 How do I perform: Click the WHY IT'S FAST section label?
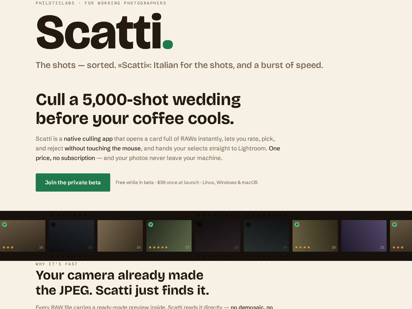(57, 264)
